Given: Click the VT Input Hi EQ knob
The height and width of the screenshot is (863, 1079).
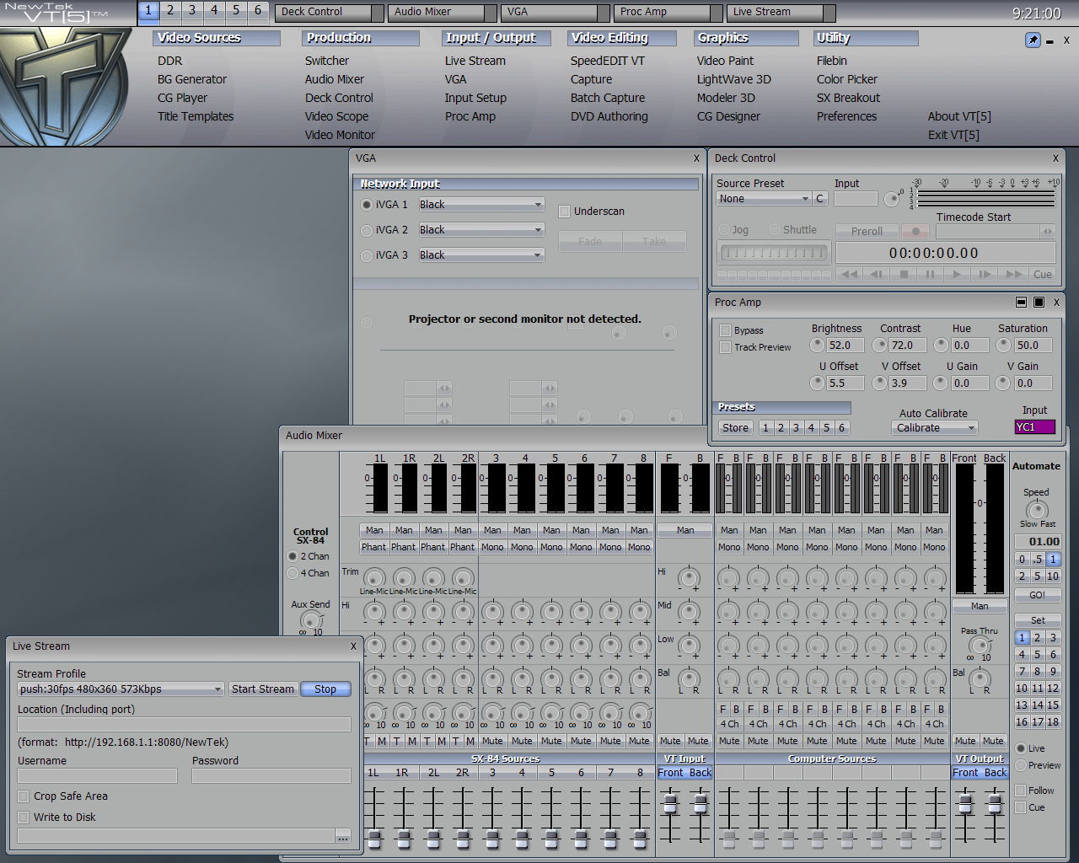Looking at the screenshot, I should pyautogui.click(x=689, y=578).
